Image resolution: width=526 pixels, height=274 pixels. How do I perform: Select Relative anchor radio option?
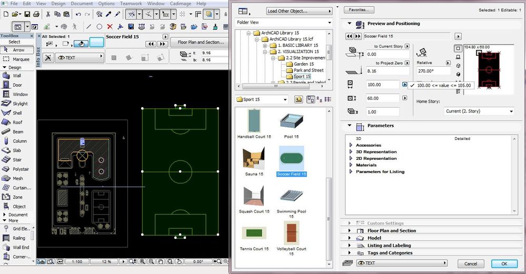424,63
